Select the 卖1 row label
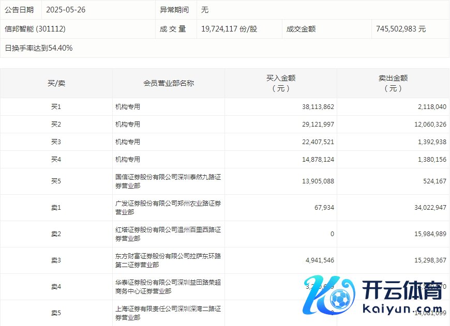 pos(56,208)
